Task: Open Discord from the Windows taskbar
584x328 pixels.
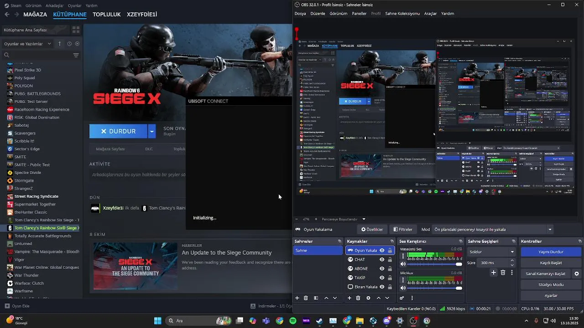Action: [x=387, y=321]
